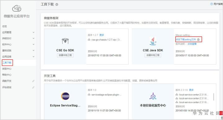Click download icon of second local-service-center-2.3.1.6 file
This screenshot has height=120, width=223.
177,98
